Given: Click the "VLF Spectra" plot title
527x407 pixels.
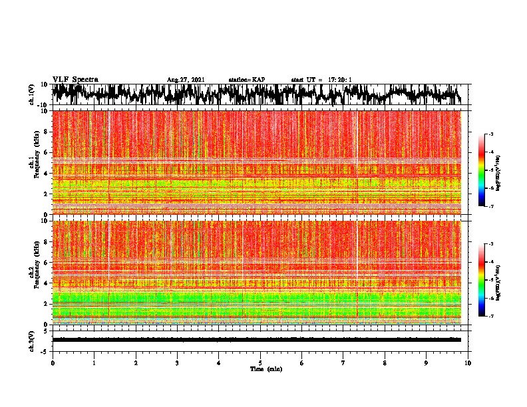Looking at the screenshot, I should click(75, 80).
